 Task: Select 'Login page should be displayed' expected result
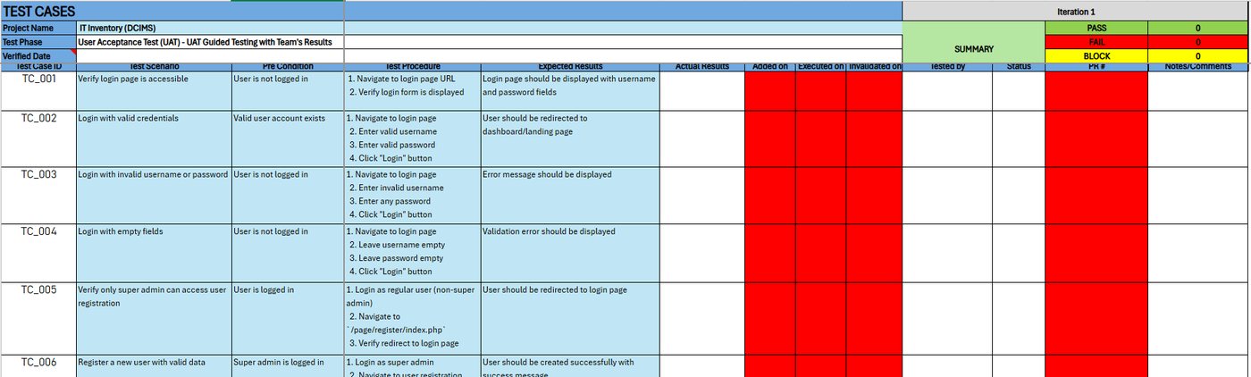570,91
